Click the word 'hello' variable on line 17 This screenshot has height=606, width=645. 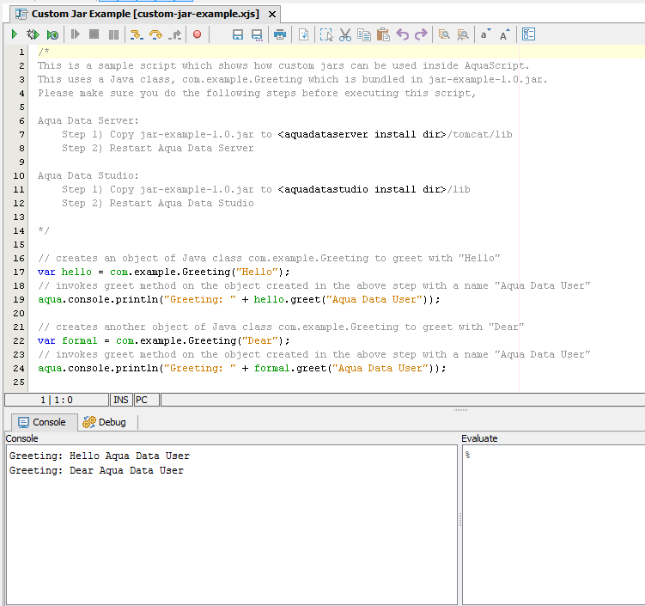(76, 272)
